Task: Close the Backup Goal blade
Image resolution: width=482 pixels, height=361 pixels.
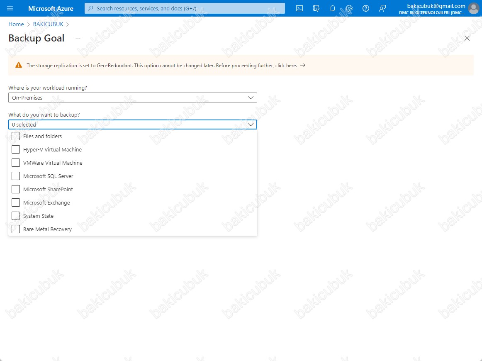Action: tap(467, 38)
